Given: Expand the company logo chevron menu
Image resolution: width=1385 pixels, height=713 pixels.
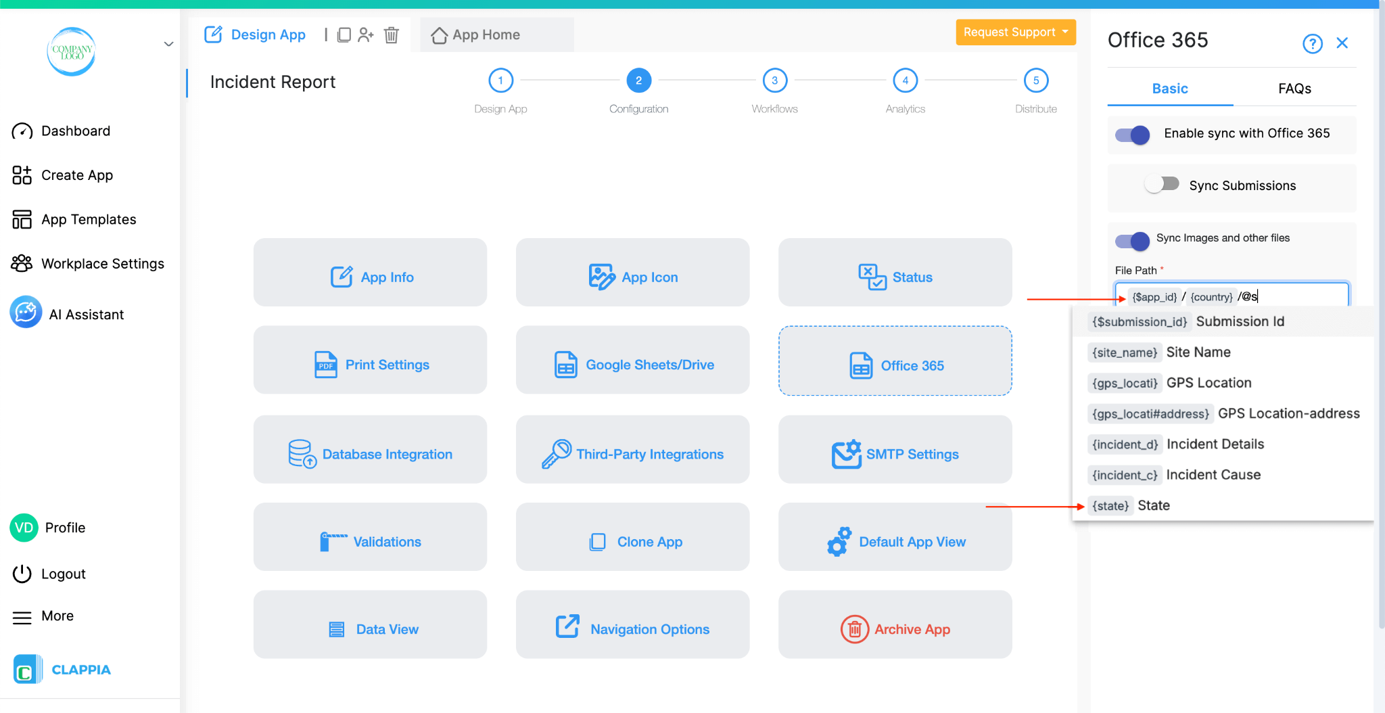Looking at the screenshot, I should pyautogui.click(x=168, y=43).
